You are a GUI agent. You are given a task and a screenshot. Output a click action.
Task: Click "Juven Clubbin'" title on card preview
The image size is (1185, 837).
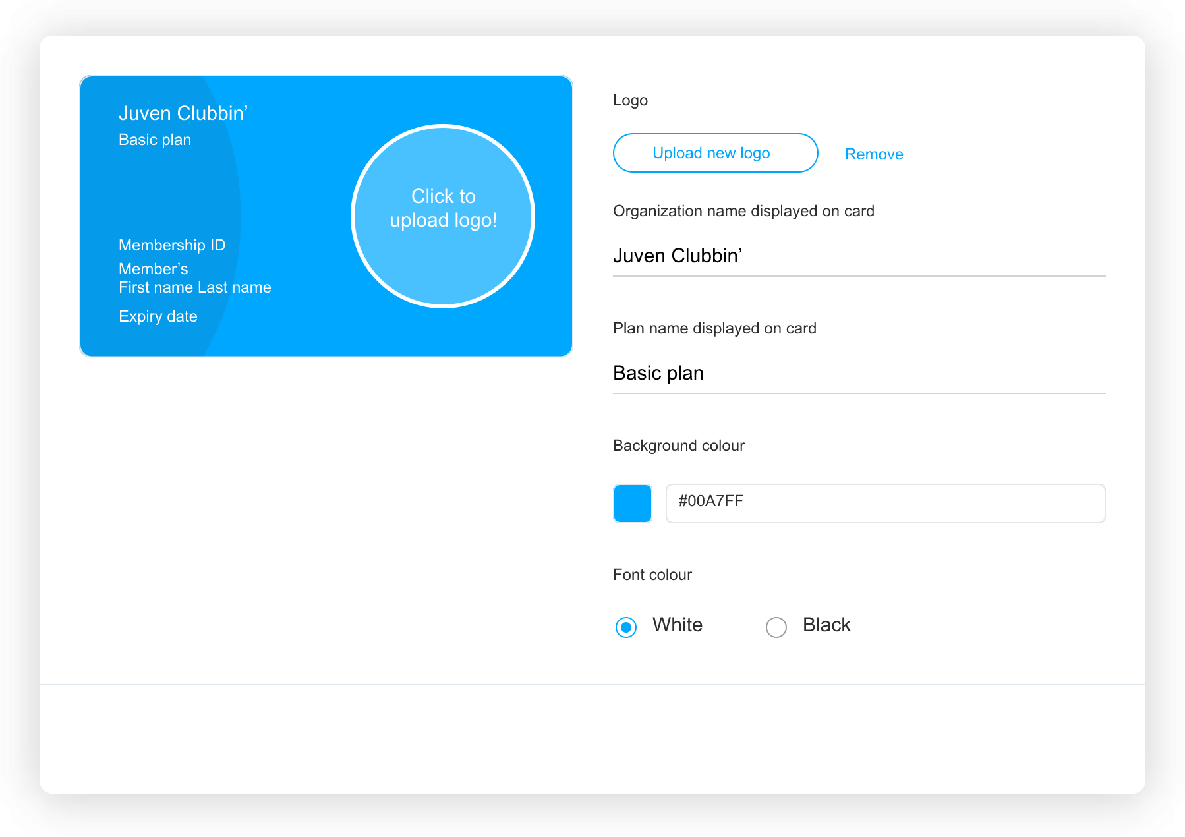[183, 113]
